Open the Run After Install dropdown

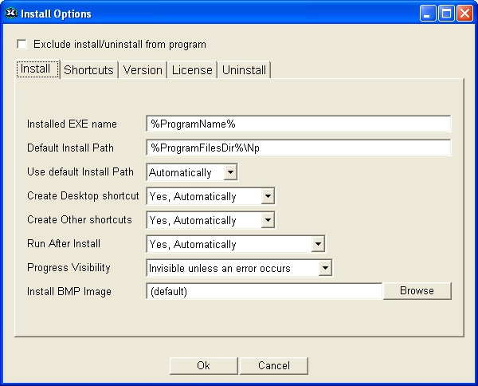pos(318,244)
